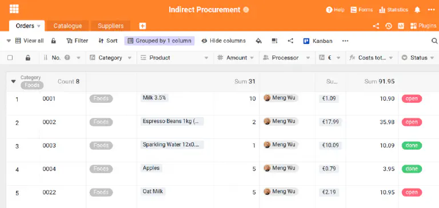
Task: Click the info icon beside Indirect Procurement
Action: (246, 10)
